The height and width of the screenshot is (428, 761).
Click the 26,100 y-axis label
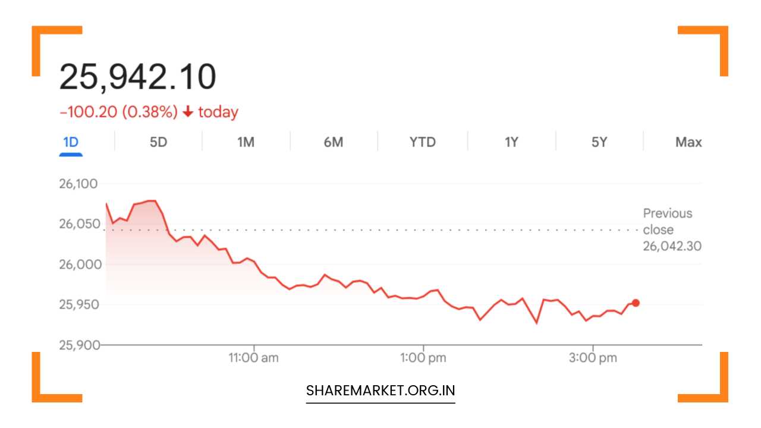[78, 184]
